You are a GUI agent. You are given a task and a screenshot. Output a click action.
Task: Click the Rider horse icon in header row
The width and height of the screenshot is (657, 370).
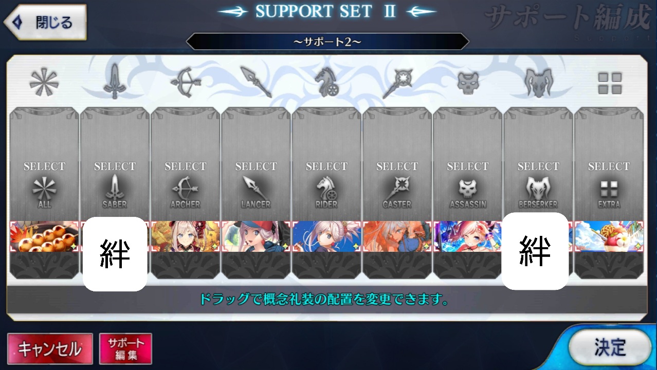[326, 83]
